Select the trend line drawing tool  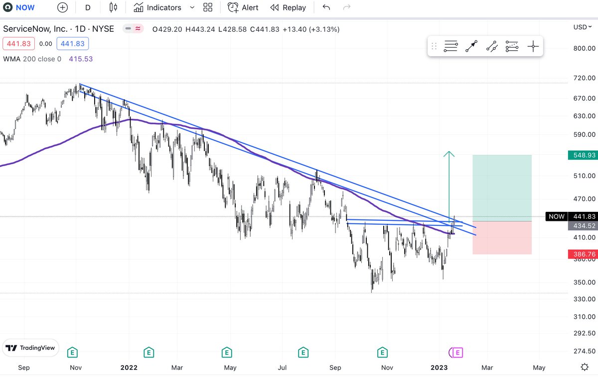click(471, 46)
